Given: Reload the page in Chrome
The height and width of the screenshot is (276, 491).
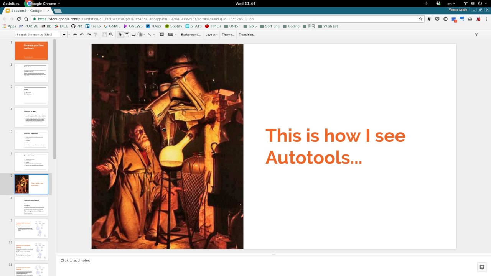Looking at the screenshot, I should [19, 19].
